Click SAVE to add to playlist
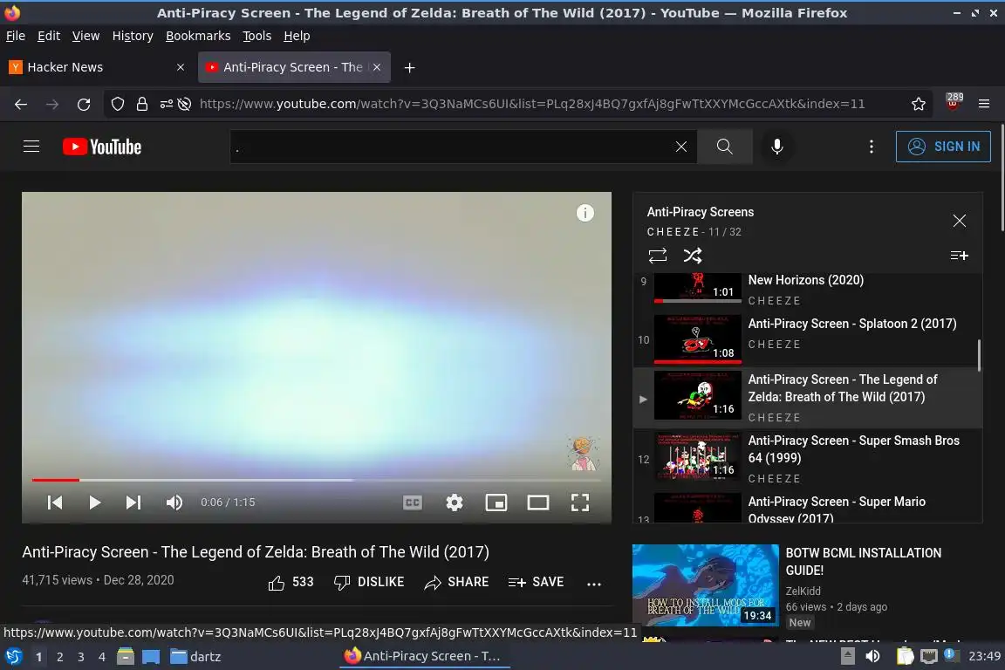The image size is (1005, 670). pos(536,582)
